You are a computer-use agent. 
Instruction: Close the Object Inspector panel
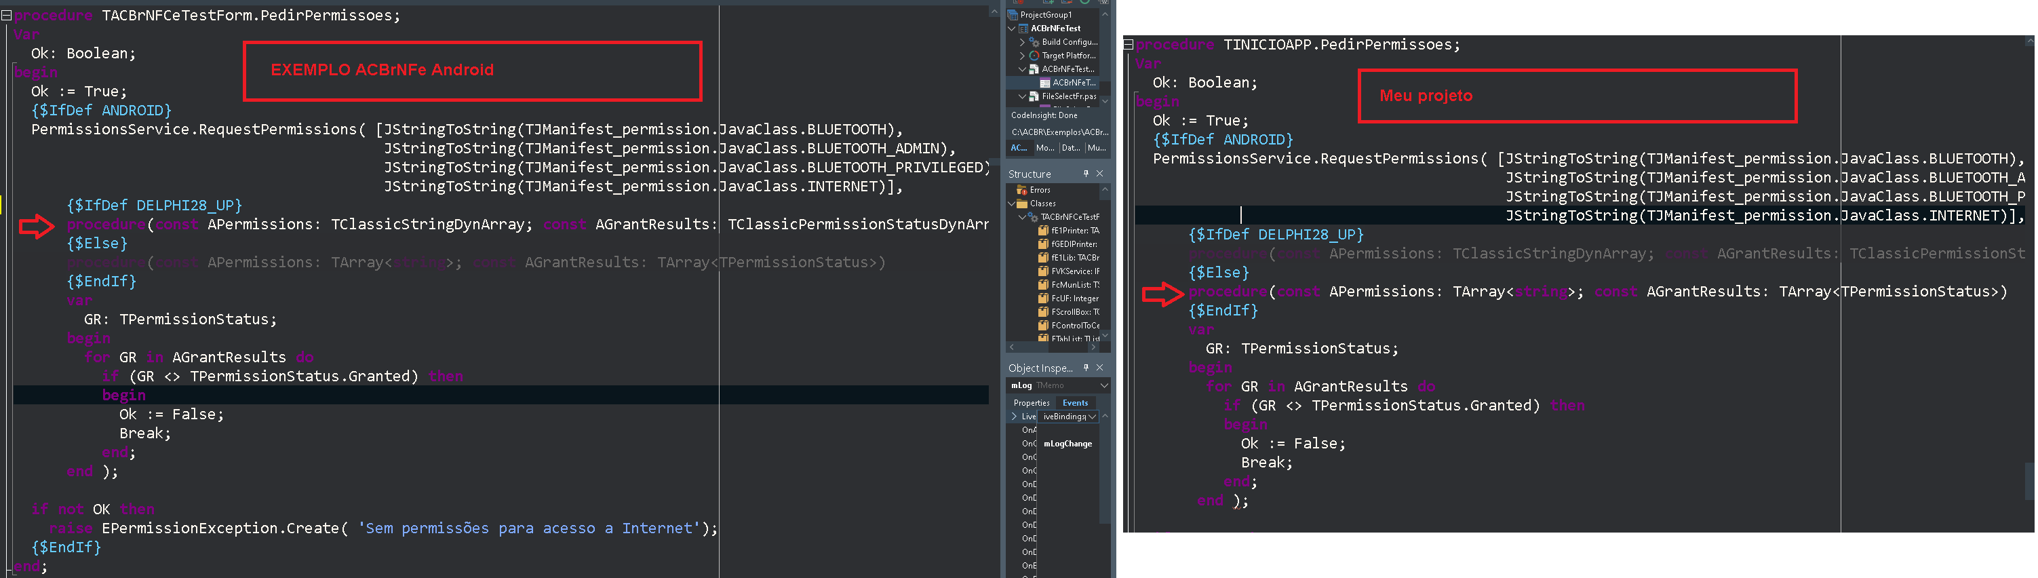(1099, 368)
